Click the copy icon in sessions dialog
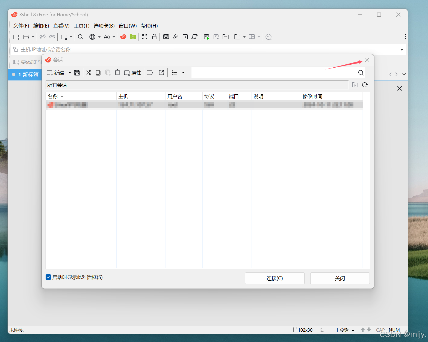 coord(98,73)
